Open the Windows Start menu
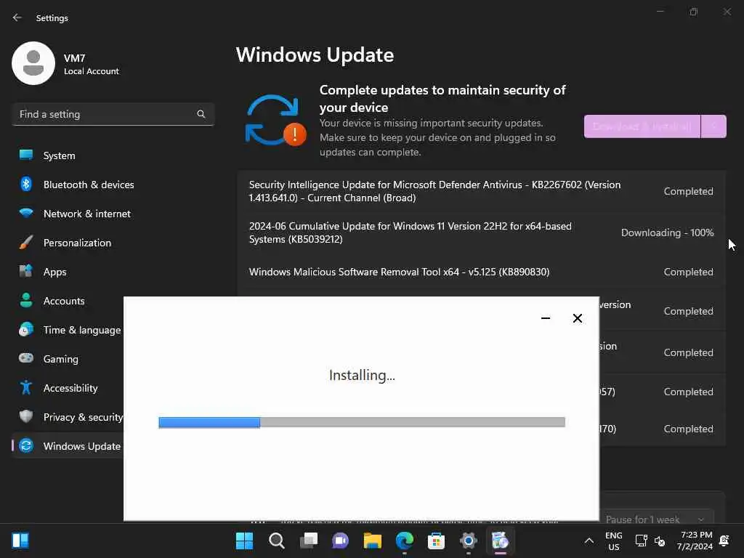Viewport: 744px width, 558px height. tap(244, 541)
